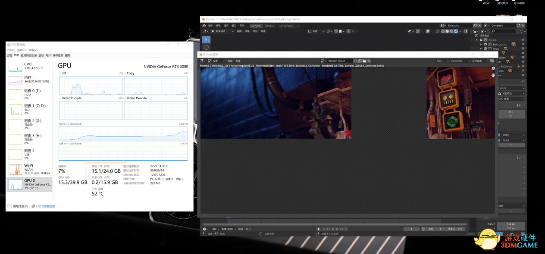545x254 pixels.
Task: Toggle the Background collection checkbox
Action: point(485,44)
